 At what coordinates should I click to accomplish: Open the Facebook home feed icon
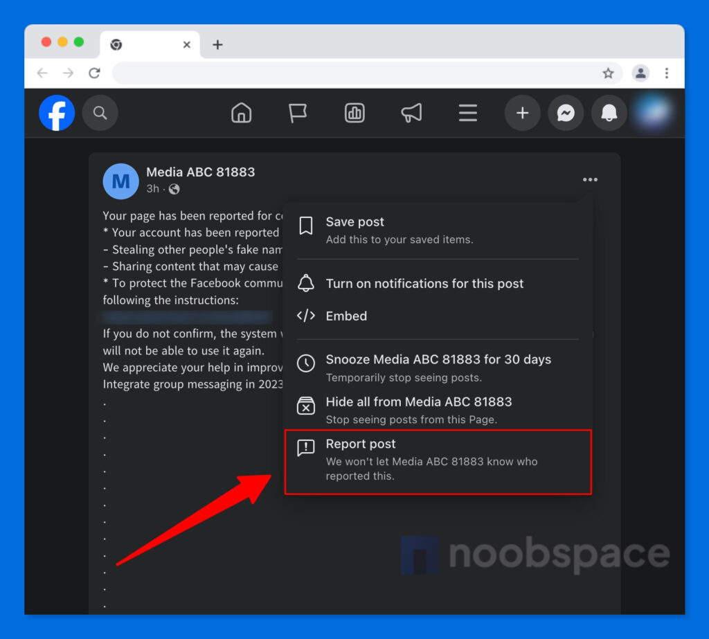[x=241, y=113]
